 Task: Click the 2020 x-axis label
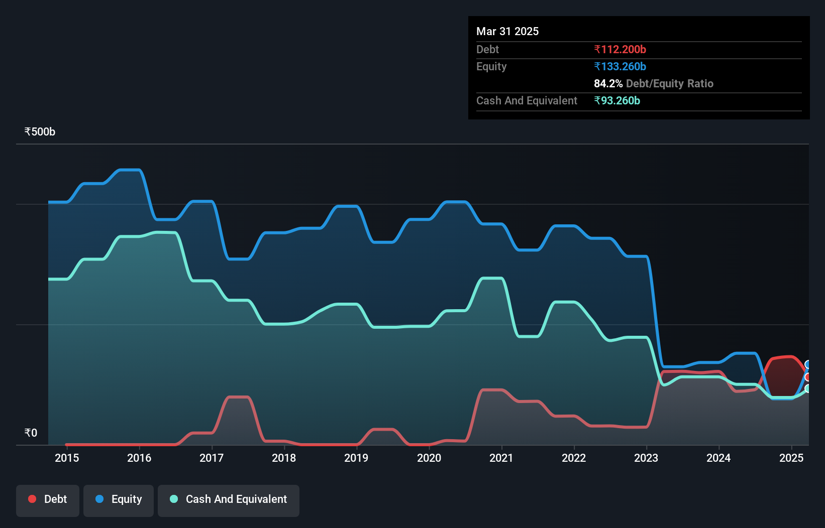pos(429,458)
